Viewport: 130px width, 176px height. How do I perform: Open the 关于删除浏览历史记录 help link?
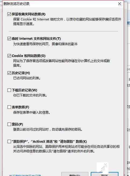click(x=25, y=175)
